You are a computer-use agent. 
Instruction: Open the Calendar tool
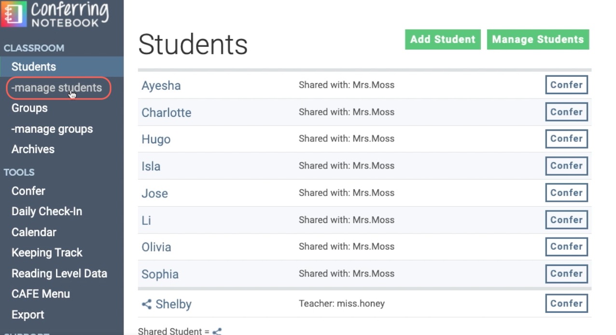[34, 232]
